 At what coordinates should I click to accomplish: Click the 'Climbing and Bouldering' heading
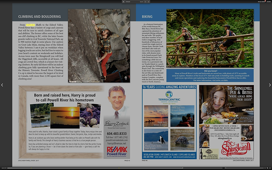tap(39, 17)
